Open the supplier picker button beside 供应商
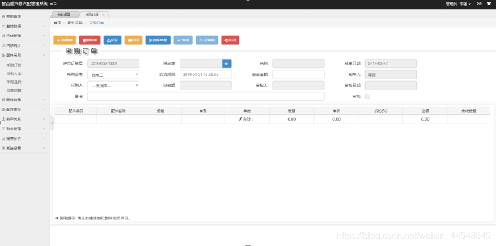Image resolution: width=496 pixels, height=246 pixels. [x=227, y=63]
